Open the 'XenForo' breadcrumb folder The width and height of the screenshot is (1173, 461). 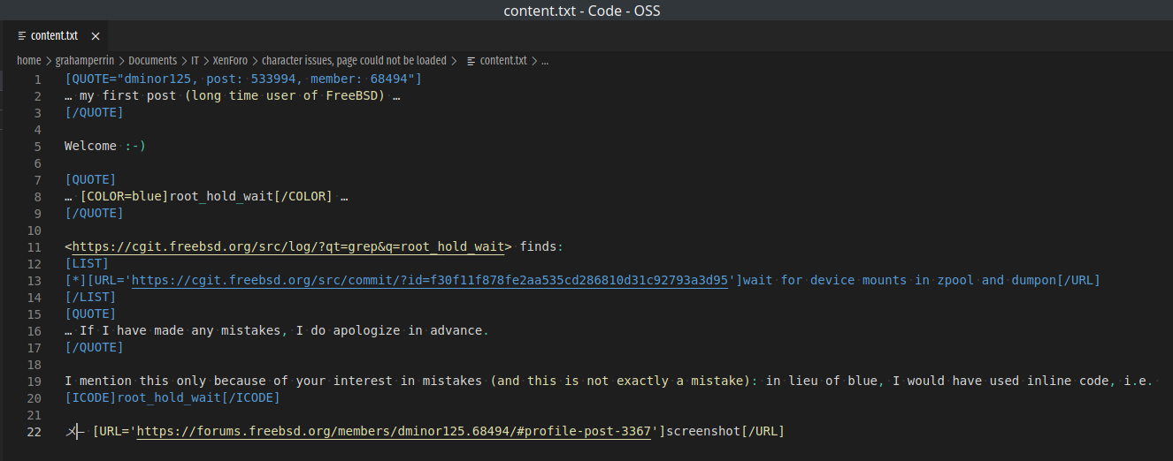(x=230, y=61)
